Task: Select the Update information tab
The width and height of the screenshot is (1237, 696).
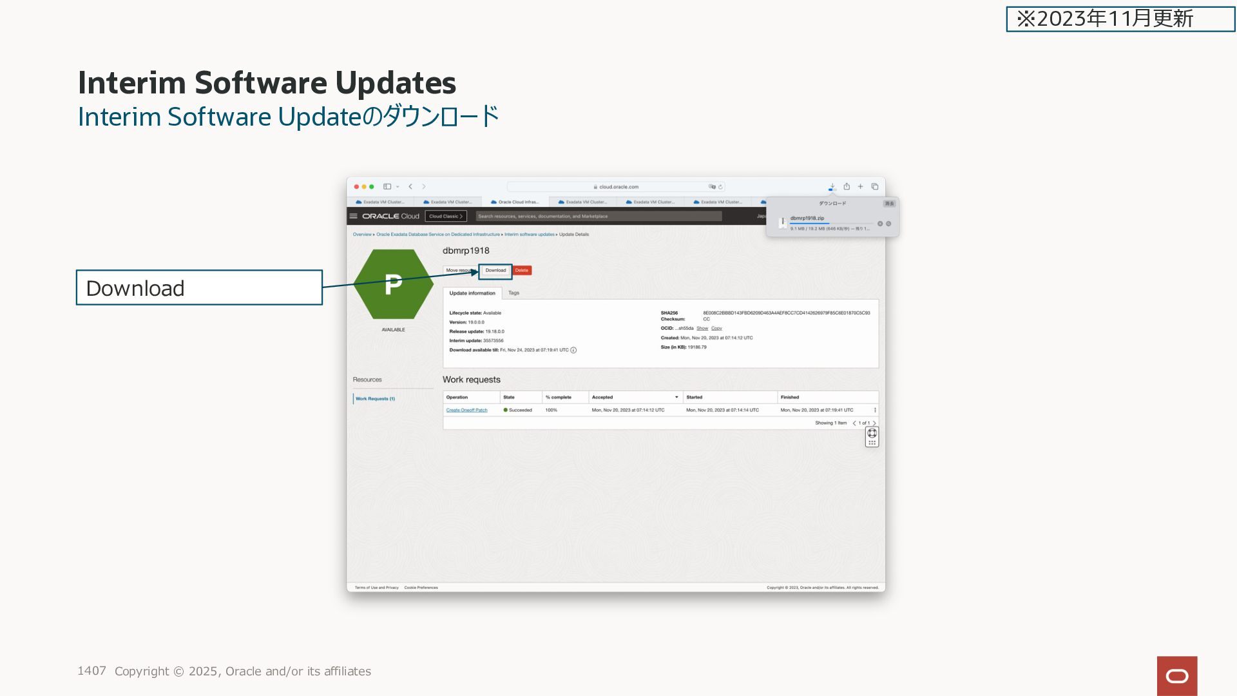Action: pyautogui.click(x=472, y=293)
